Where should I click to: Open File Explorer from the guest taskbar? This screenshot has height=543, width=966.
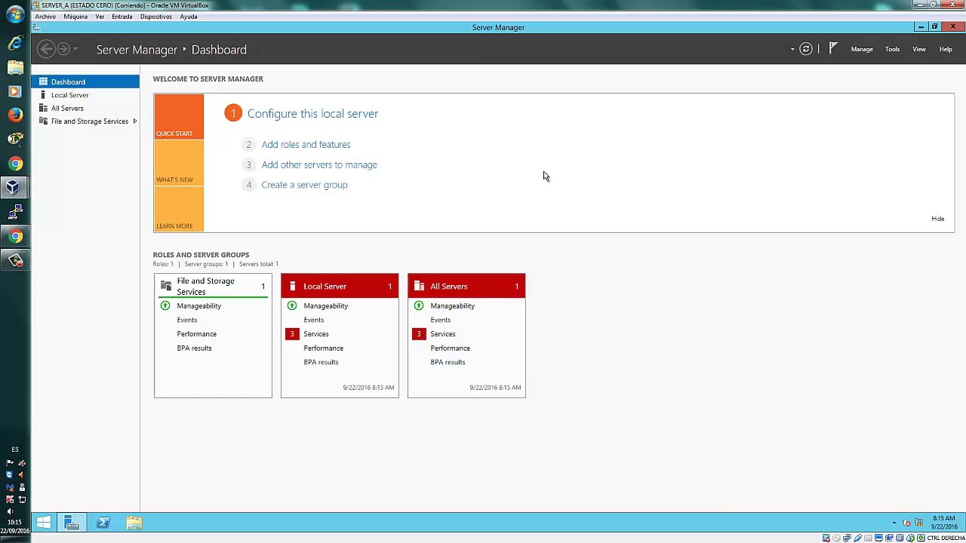coord(134,522)
